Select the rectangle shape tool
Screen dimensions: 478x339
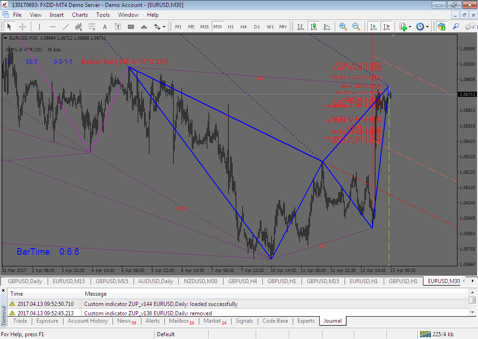pyautogui.click(x=131, y=27)
